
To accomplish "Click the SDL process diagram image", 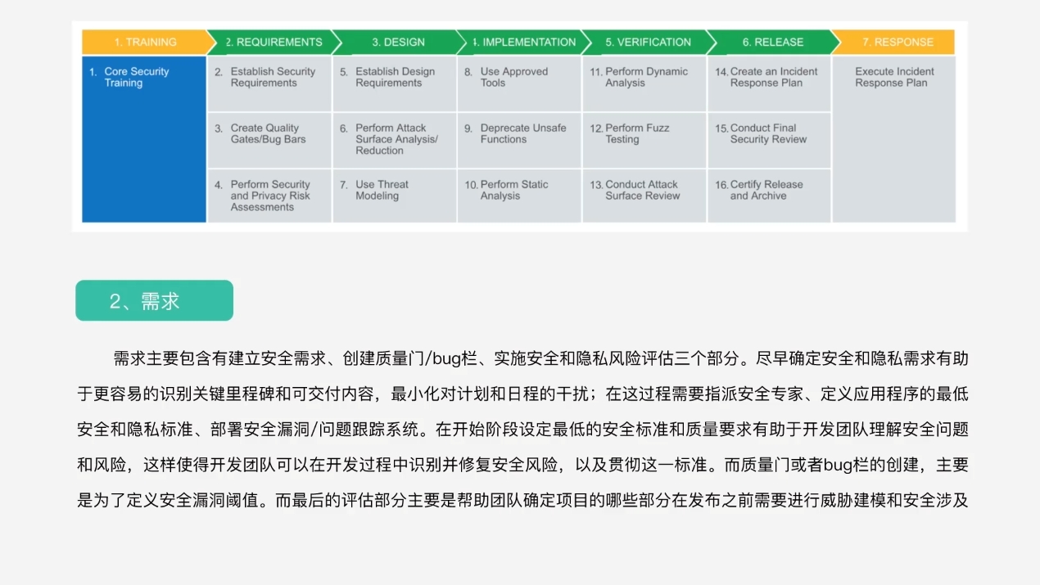I will coord(519,126).
